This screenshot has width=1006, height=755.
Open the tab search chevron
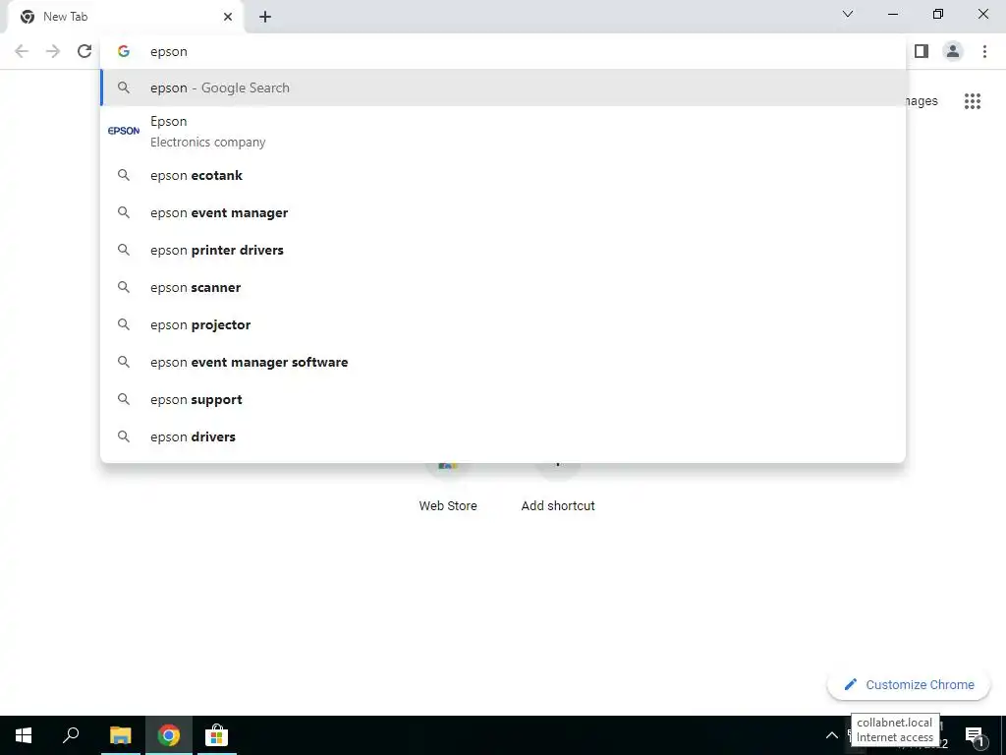848,14
